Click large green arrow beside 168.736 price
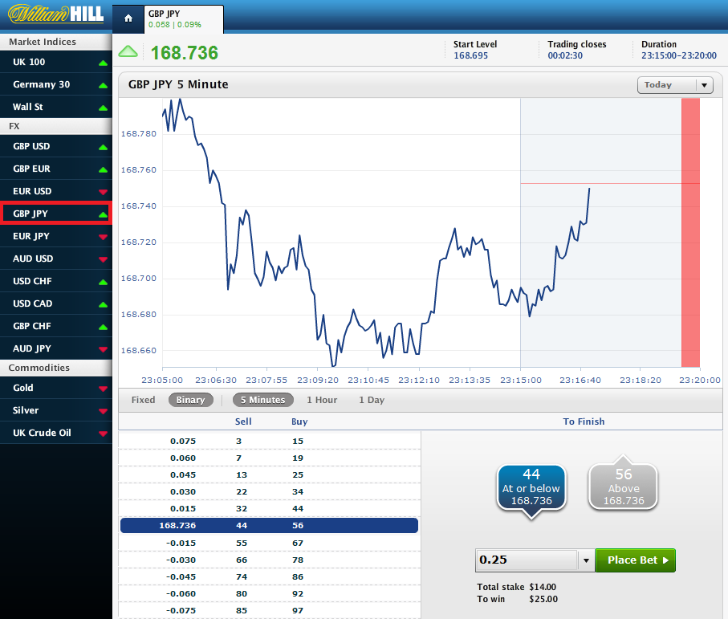728x619 pixels. [x=128, y=52]
